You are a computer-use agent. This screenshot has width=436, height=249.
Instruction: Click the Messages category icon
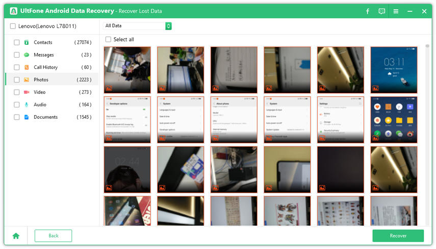pos(27,55)
